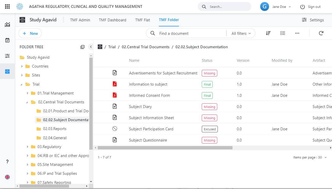Open the dashboard chart icon in sidebar
This screenshot has width=332, height=189.
pos(7,24)
